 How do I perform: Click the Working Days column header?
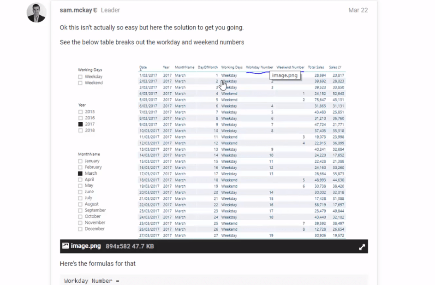coord(232,67)
